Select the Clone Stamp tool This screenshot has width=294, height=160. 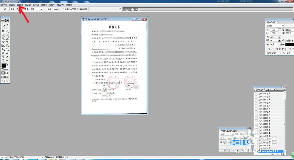(3, 38)
